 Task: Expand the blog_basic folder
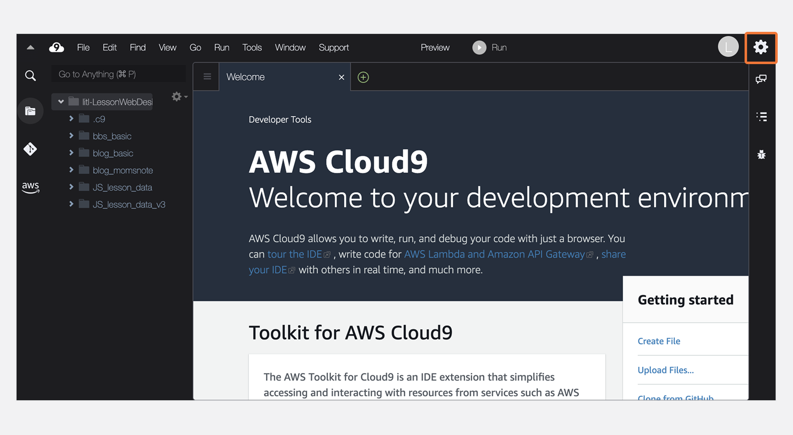pyautogui.click(x=71, y=153)
